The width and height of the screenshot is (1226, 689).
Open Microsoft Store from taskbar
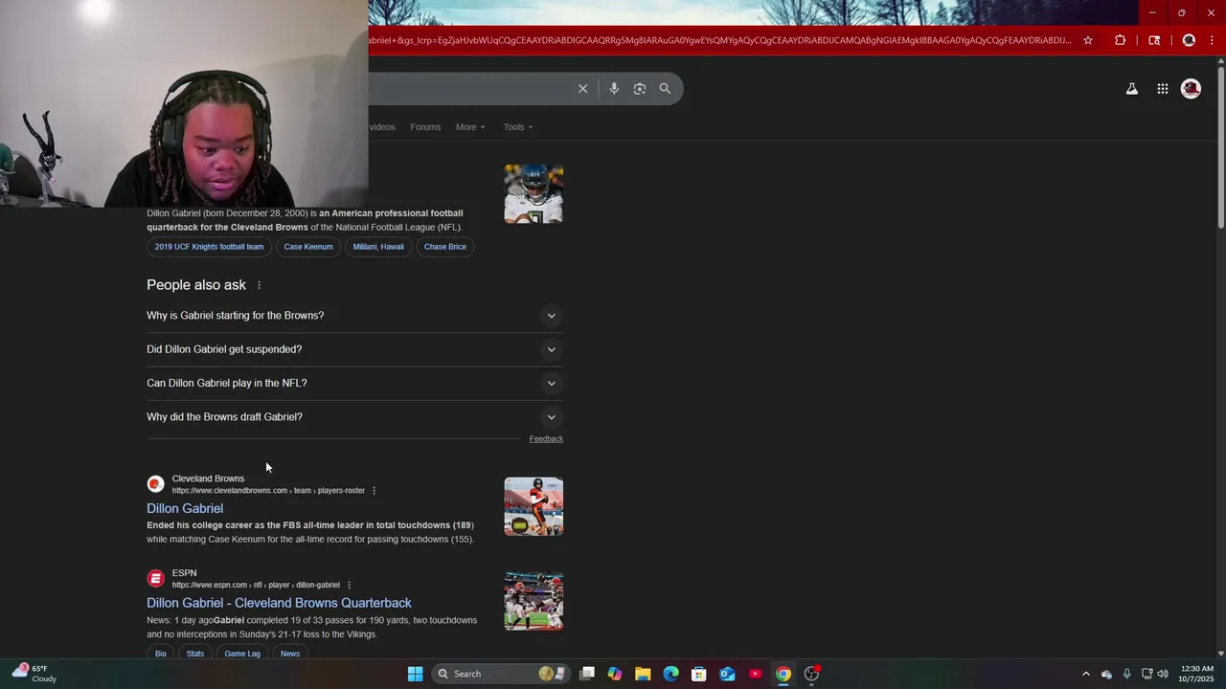(x=699, y=674)
